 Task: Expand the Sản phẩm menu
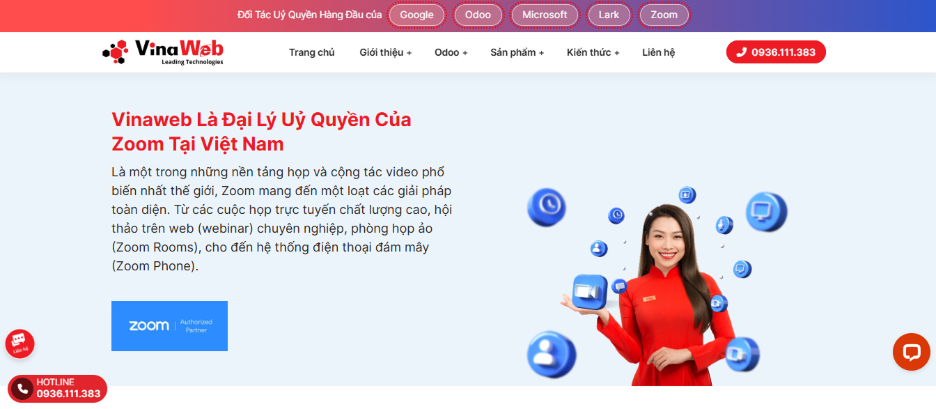click(x=517, y=52)
